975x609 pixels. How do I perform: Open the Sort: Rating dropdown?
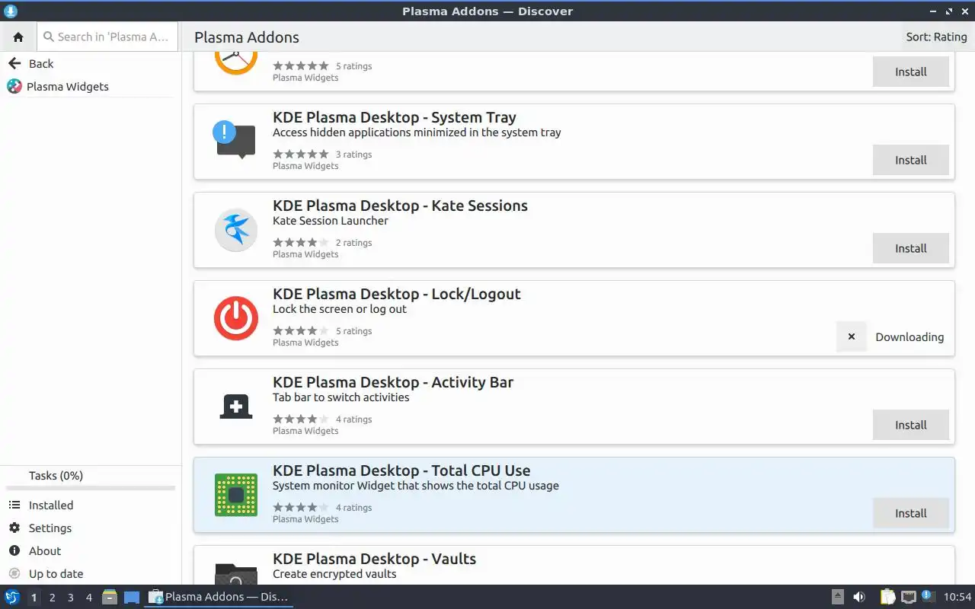coord(936,37)
